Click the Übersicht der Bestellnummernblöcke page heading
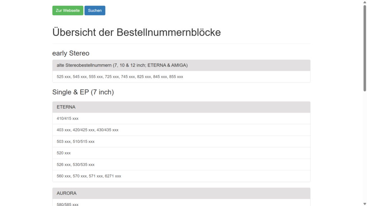This screenshot has height=206, width=367. [137, 32]
